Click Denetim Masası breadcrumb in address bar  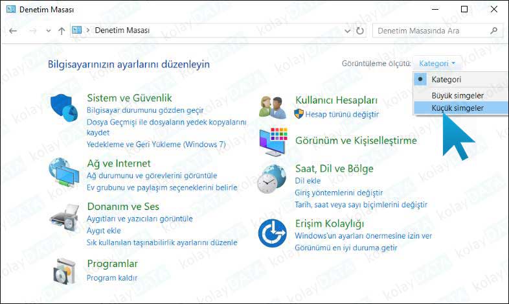pos(122,30)
